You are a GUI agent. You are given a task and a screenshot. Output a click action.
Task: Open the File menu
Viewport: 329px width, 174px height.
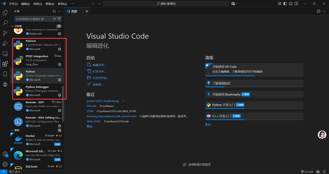[x=13, y=4]
